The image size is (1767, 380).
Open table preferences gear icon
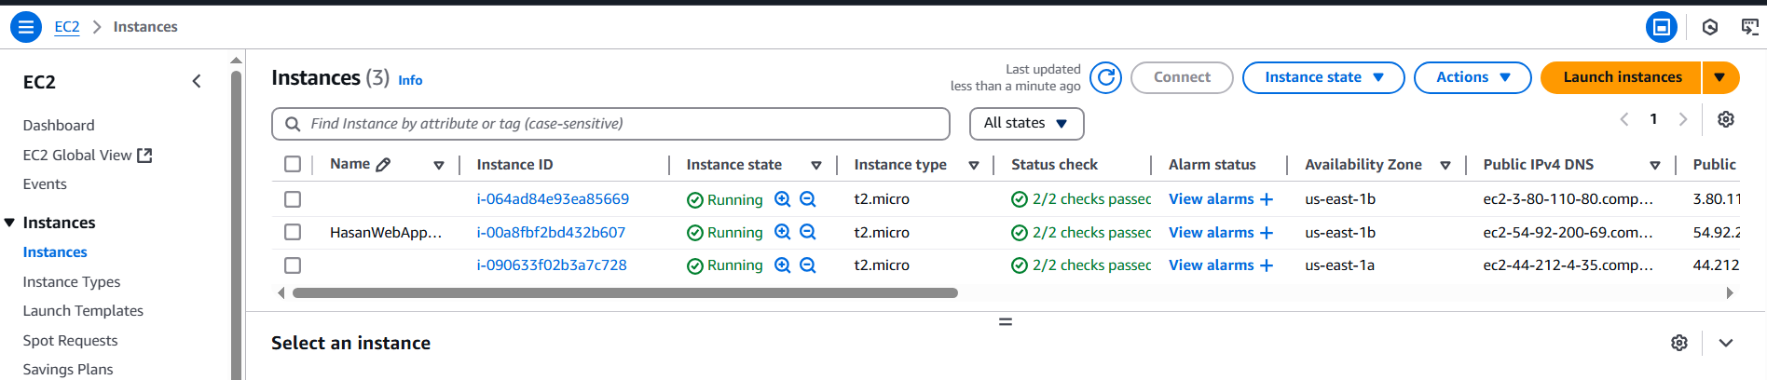[1726, 119]
